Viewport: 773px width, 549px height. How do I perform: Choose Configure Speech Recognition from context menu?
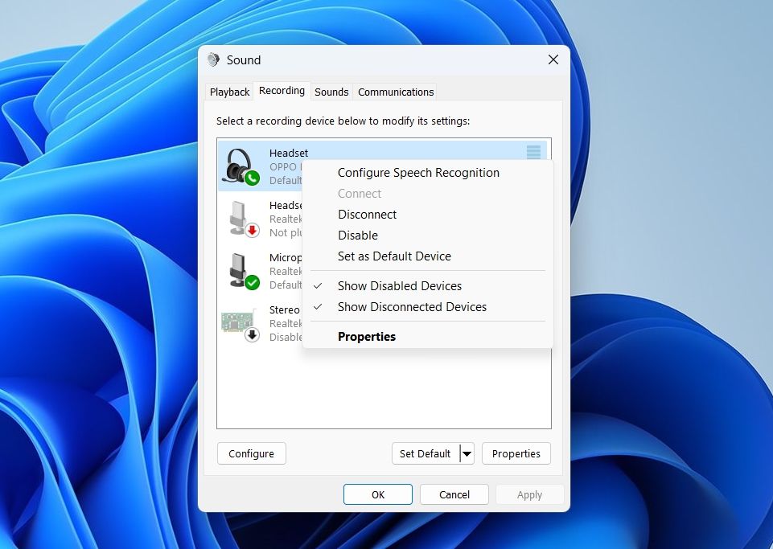coord(418,173)
